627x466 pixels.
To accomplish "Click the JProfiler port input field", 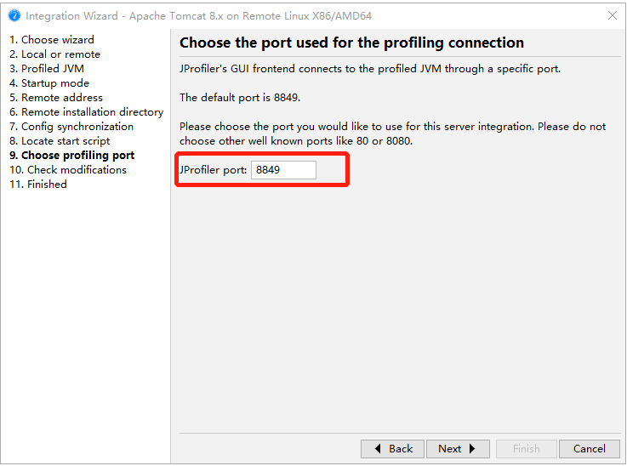I will [283, 170].
